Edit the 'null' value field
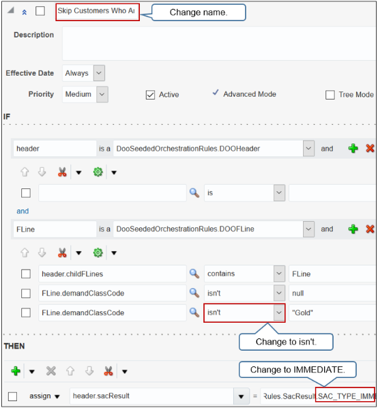The image size is (378, 408). [x=332, y=293]
